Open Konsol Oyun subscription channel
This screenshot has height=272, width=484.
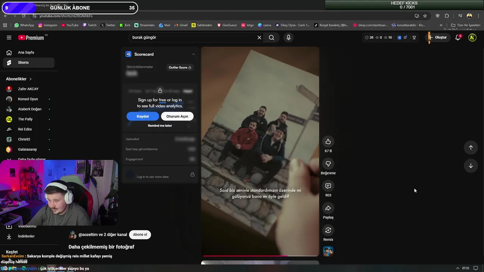(x=28, y=99)
